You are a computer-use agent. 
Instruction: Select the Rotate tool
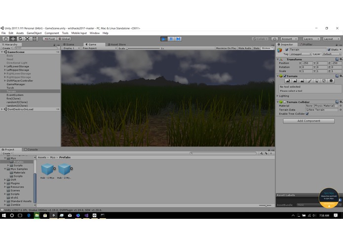click(20, 39)
